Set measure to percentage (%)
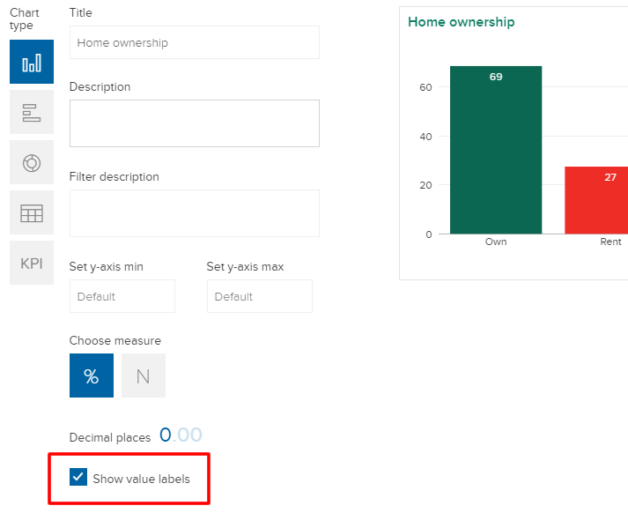Image resolution: width=628 pixels, height=528 pixels. click(92, 376)
